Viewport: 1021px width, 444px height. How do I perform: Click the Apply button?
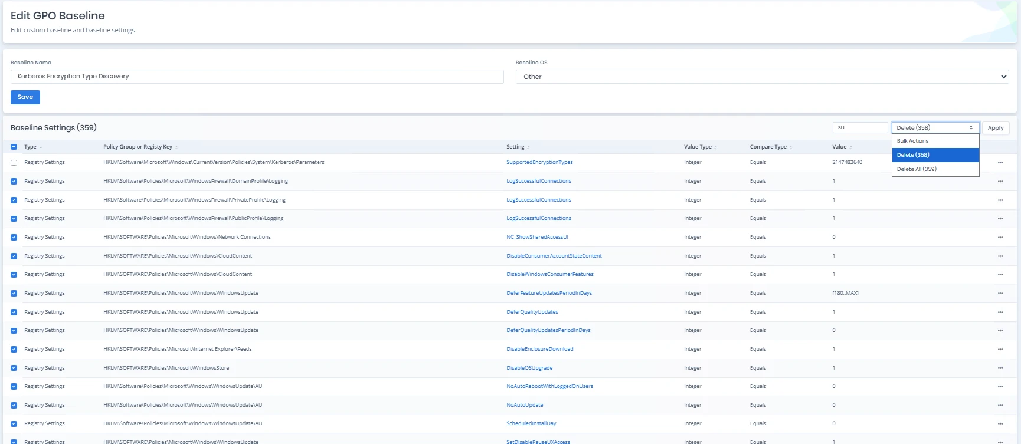point(996,128)
